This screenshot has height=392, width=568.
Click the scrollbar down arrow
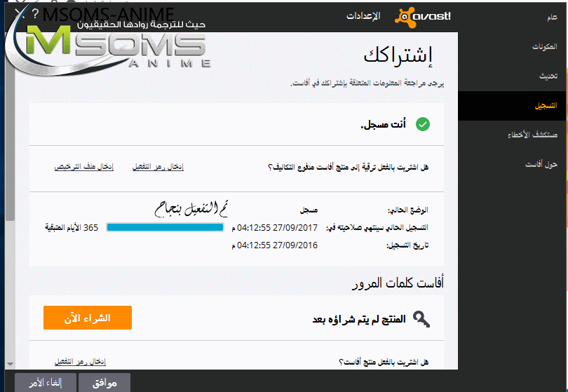[x=10, y=363]
